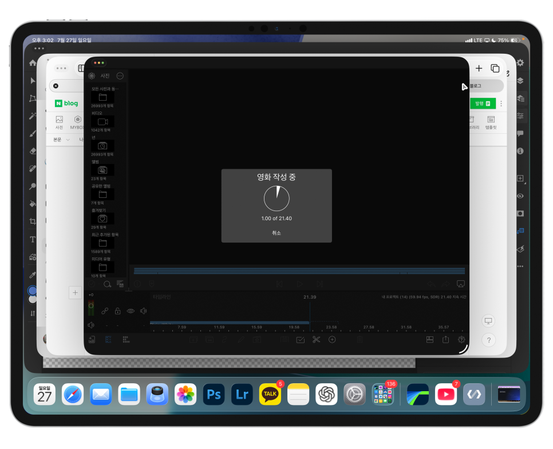
Task: Clear address bar with X button
Action: (56, 86)
